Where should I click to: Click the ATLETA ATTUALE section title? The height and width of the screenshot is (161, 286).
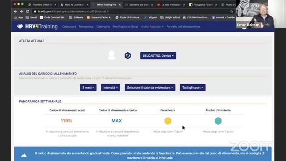coord(32,41)
